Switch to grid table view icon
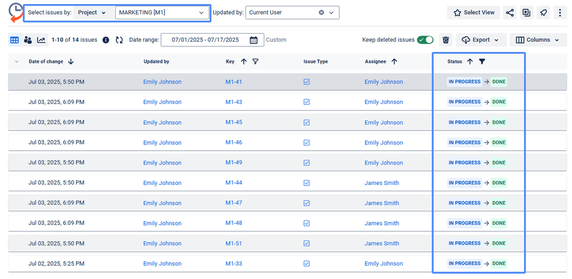 pyautogui.click(x=14, y=40)
